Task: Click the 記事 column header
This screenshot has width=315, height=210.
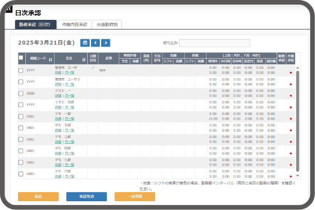Action: 109,59
